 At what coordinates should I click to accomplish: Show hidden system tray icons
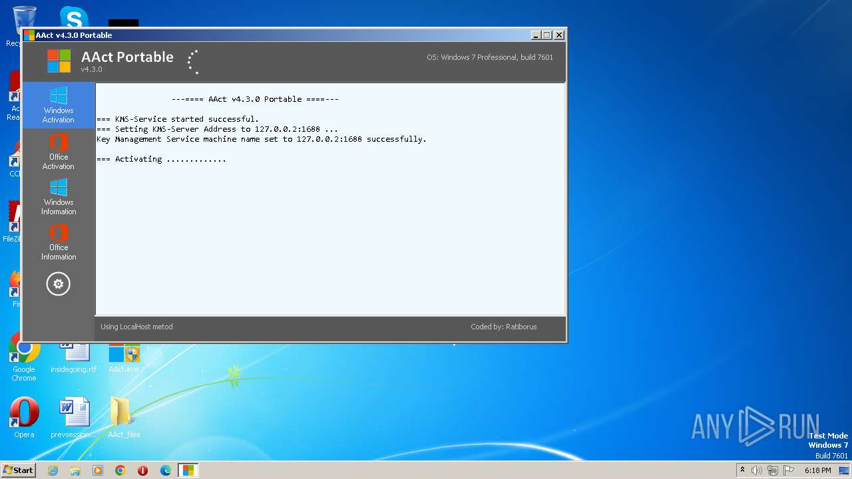click(742, 470)
